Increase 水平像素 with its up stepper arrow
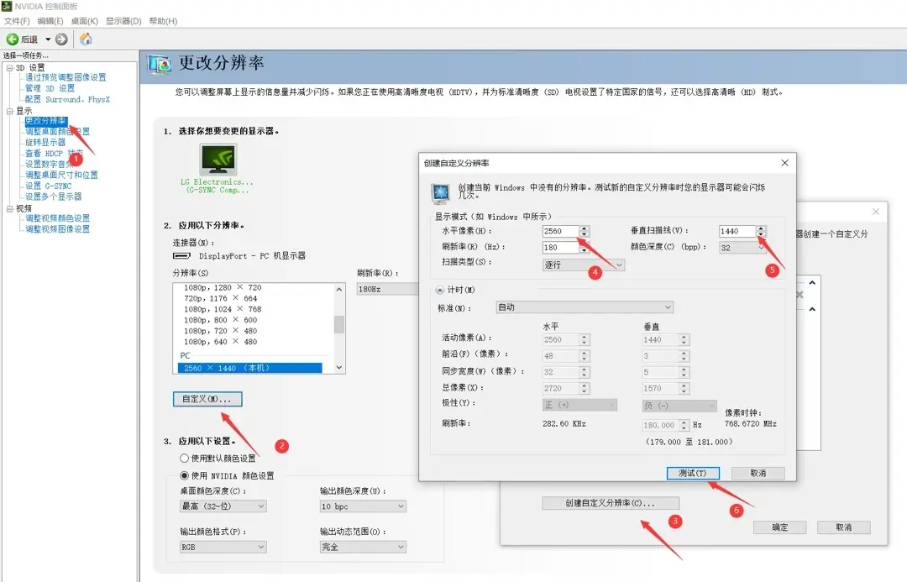The image size is (907, 582). coord(585,228)
